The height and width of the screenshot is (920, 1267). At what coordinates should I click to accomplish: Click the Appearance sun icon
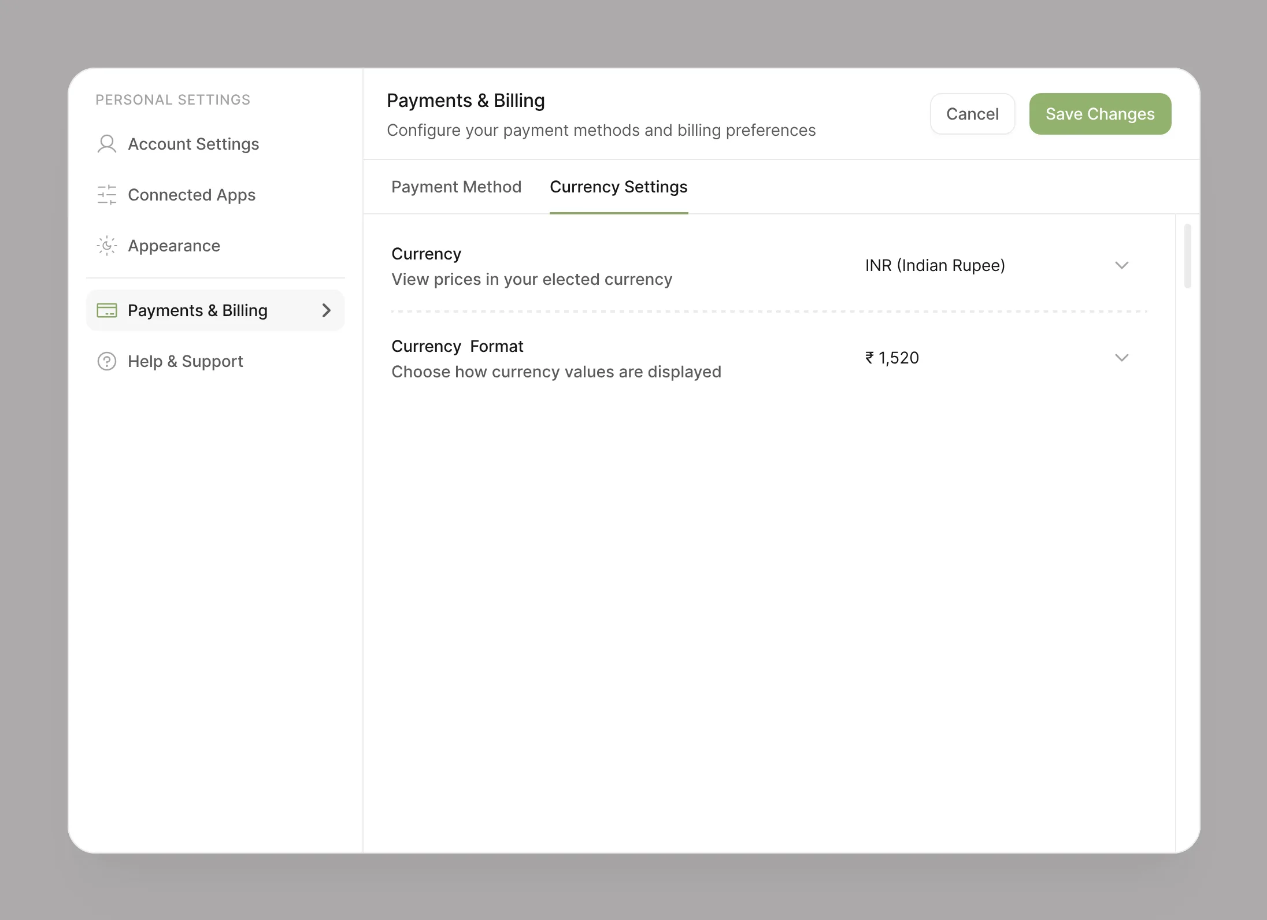[107, 246]
